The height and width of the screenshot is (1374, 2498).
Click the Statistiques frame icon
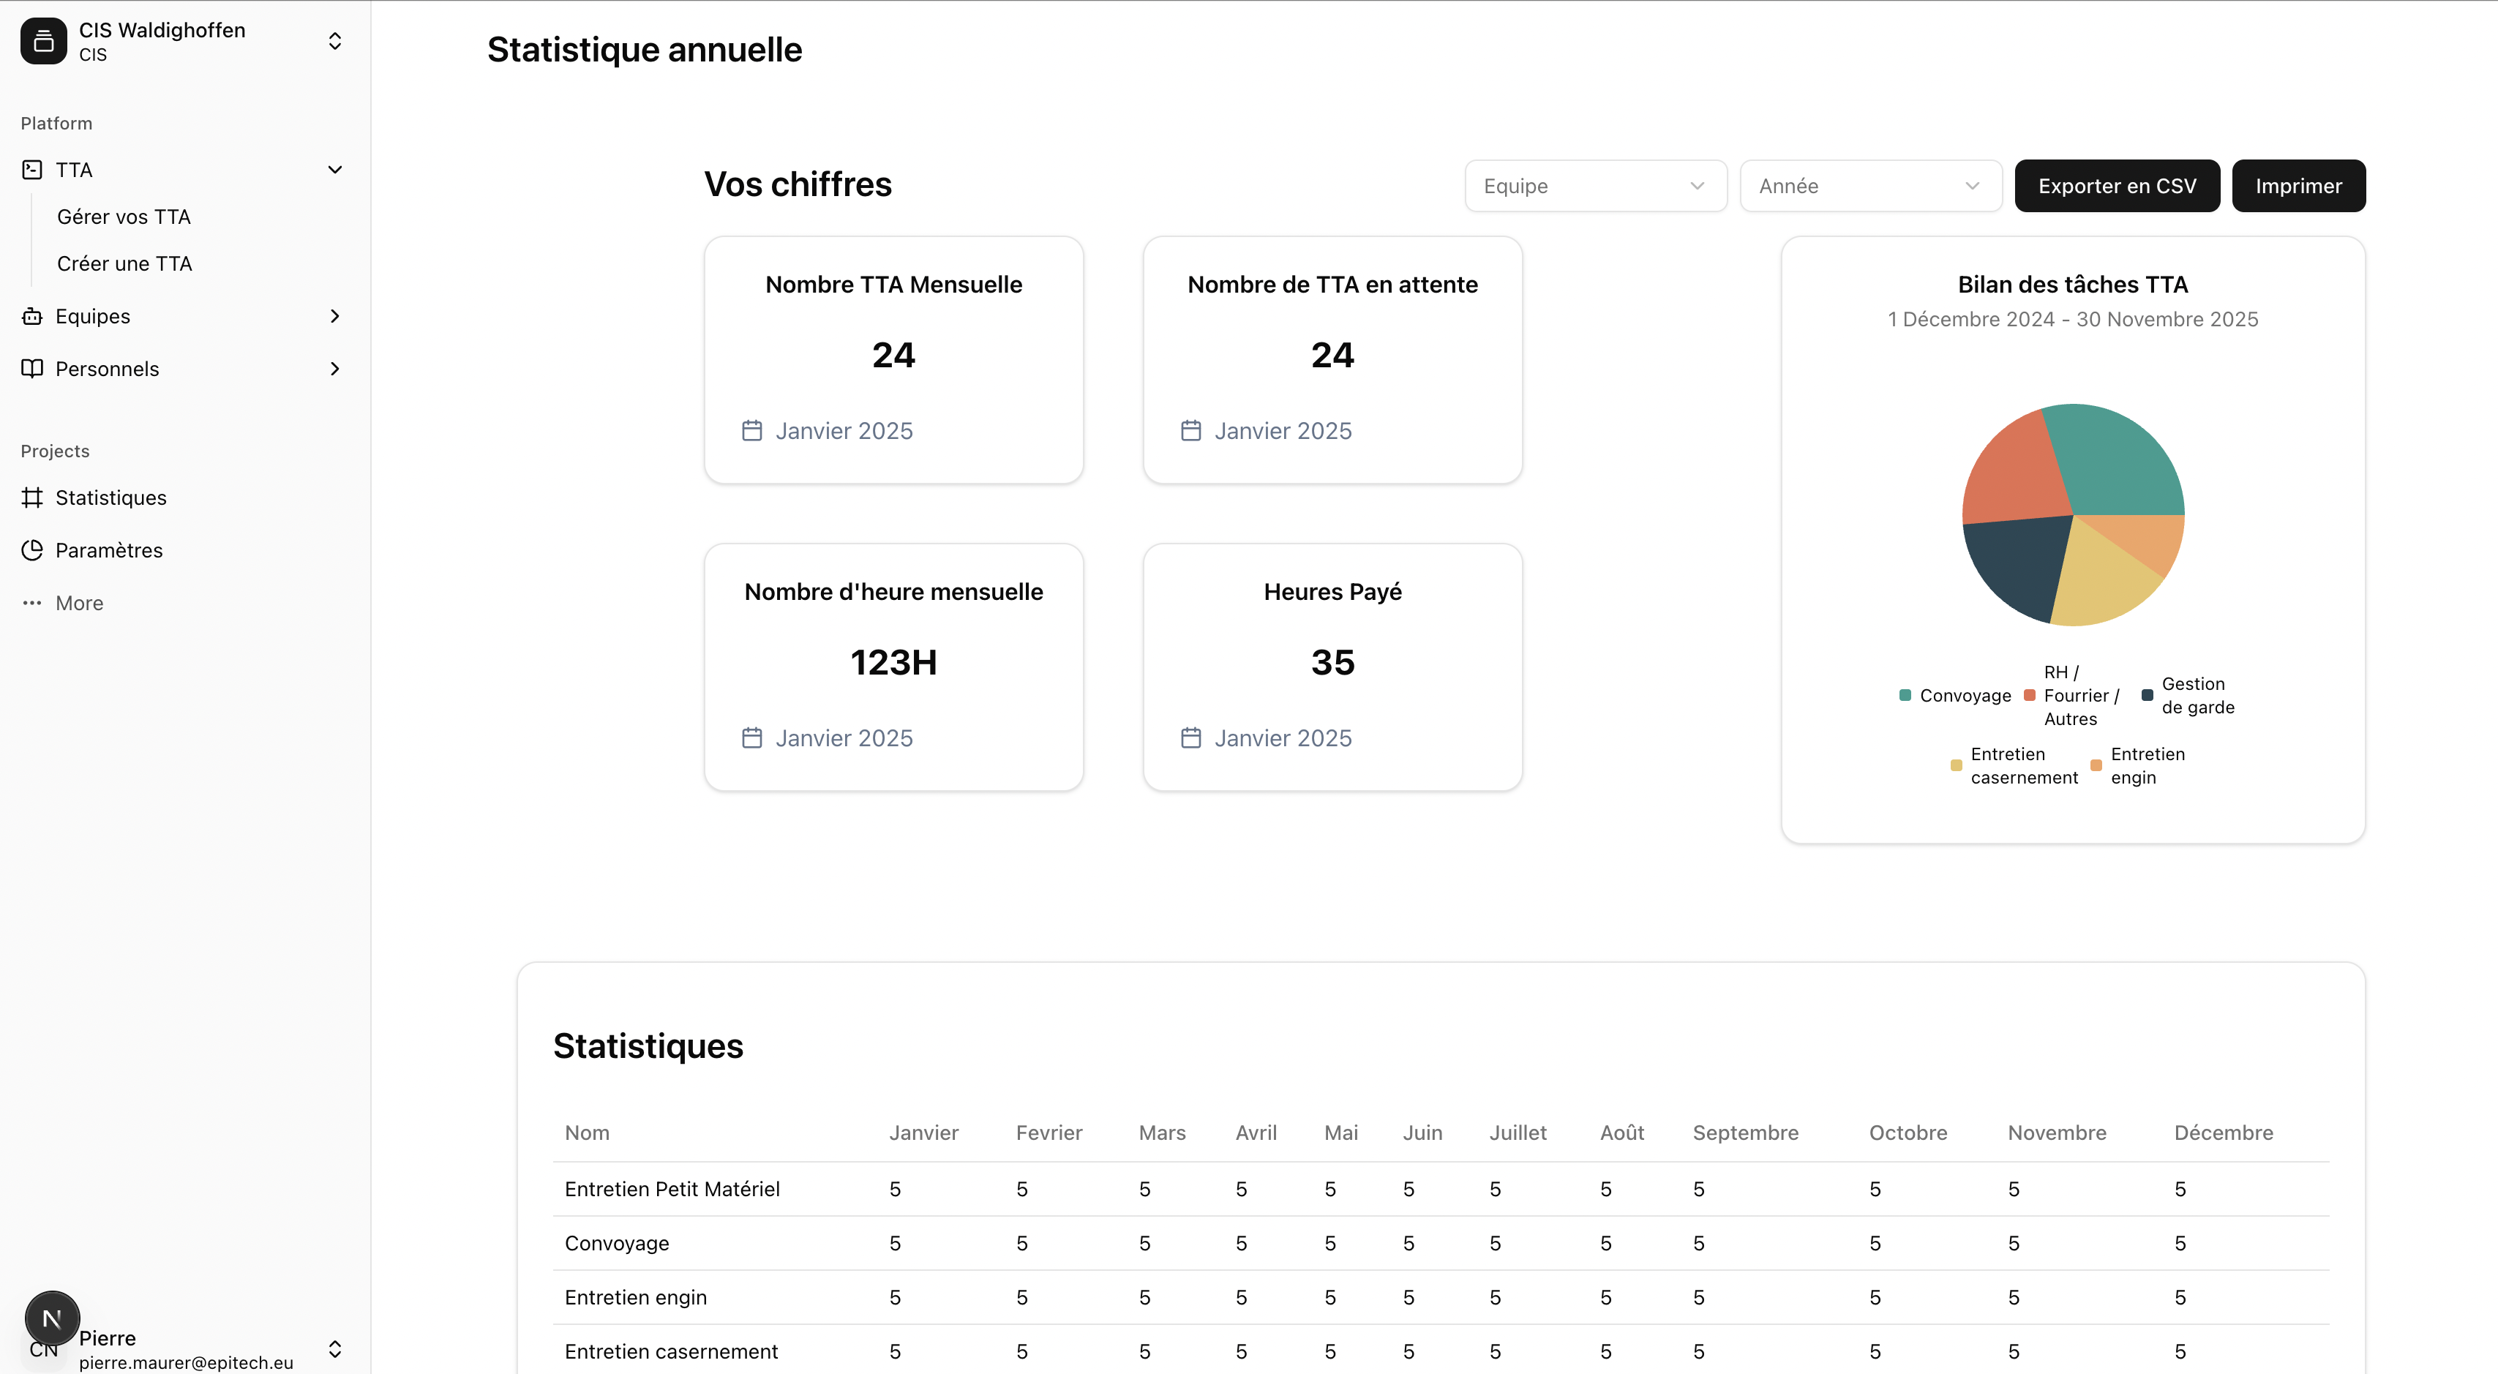(x=32, y=498)
